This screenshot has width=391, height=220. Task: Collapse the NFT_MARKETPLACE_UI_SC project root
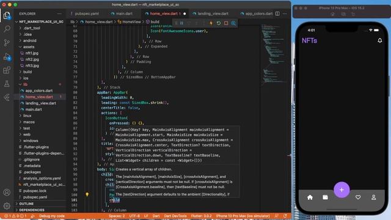pyautogui.click(x=40, y=22)
